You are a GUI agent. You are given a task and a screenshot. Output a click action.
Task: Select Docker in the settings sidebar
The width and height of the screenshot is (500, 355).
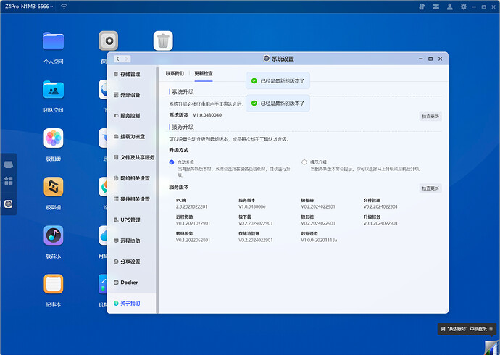tap(129, 283)
